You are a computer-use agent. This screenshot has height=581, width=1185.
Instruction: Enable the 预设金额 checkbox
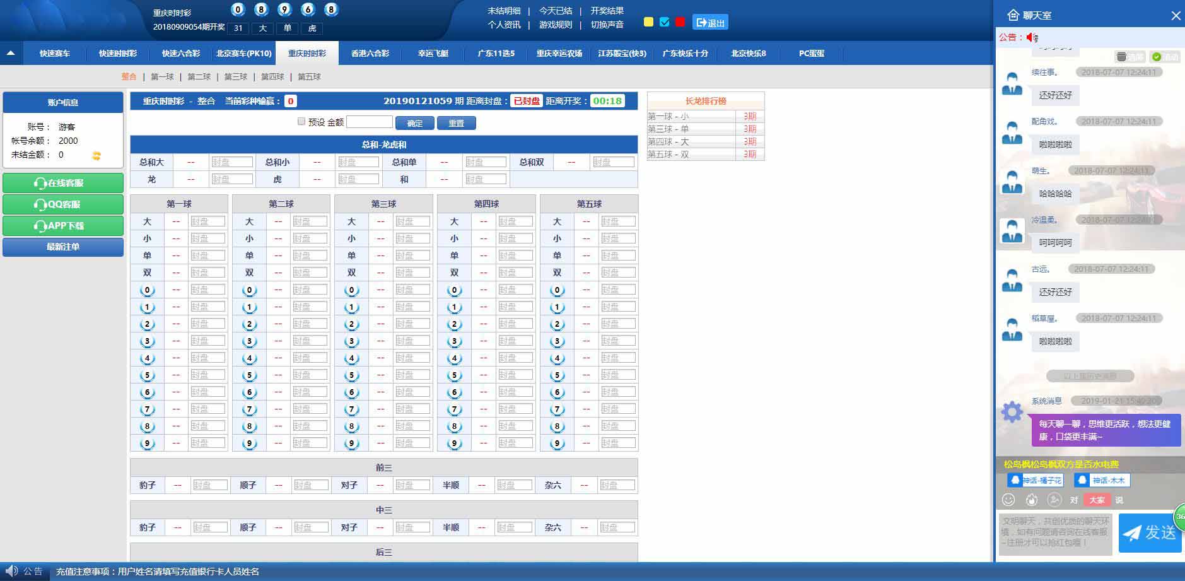(301, 122)
